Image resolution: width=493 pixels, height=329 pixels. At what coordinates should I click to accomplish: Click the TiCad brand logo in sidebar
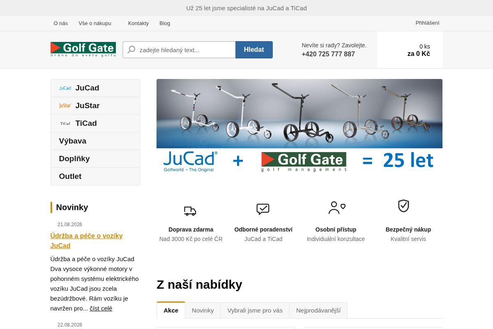coord(65,123)
